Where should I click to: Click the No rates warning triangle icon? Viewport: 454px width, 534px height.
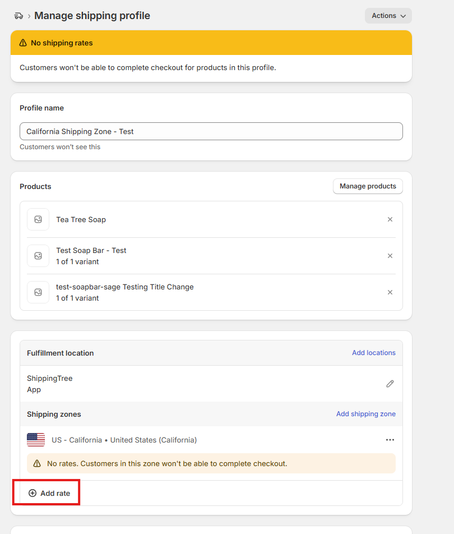point(37,464)
